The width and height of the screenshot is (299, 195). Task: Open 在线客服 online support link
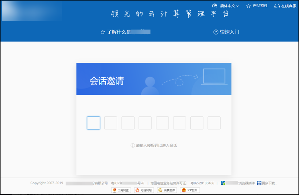pyautogui.click(x=289, y=6)
